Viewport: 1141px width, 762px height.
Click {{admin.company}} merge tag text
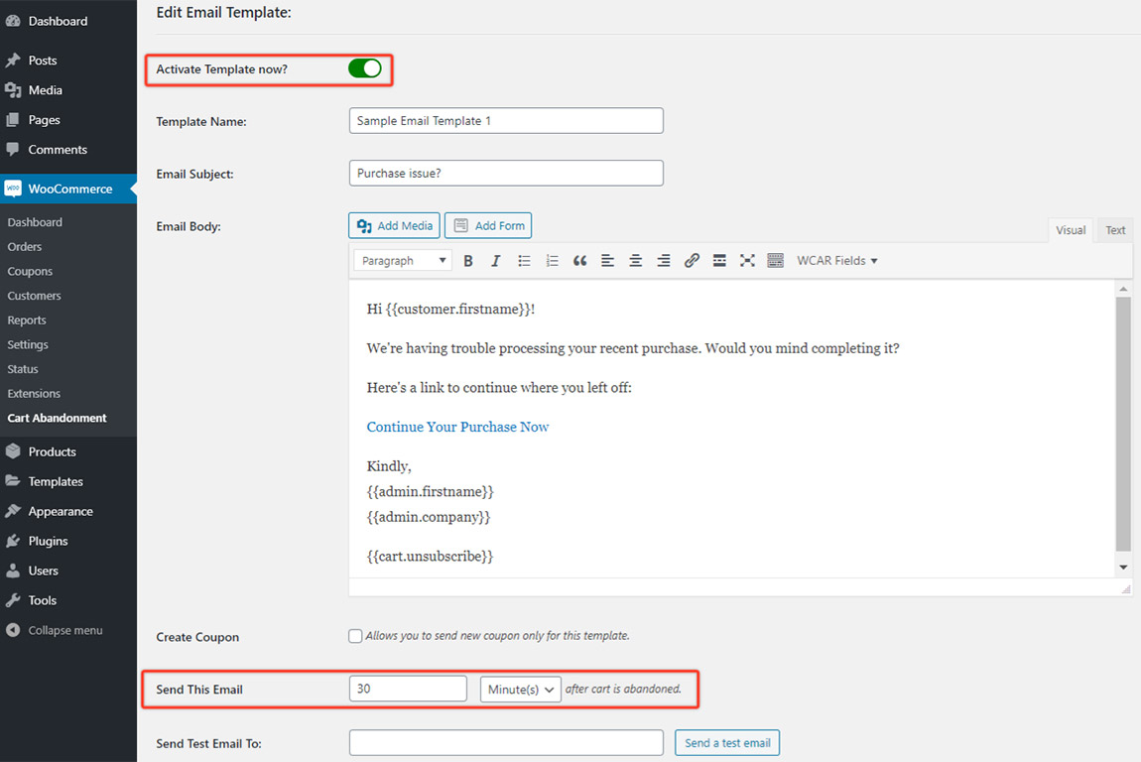point(429,518)
